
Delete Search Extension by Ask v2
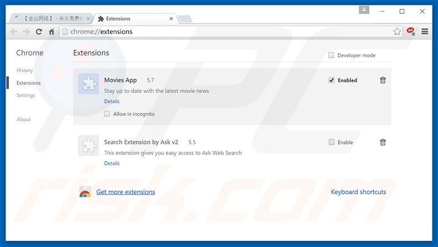pos(383,142)
